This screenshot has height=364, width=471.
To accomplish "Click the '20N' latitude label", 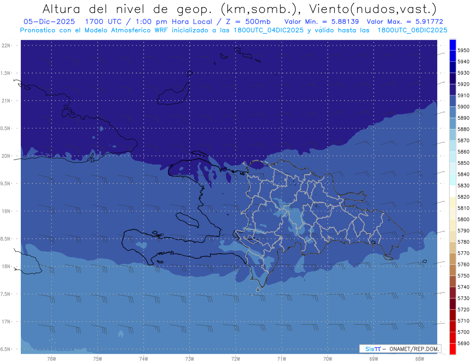I will (6, 156).
